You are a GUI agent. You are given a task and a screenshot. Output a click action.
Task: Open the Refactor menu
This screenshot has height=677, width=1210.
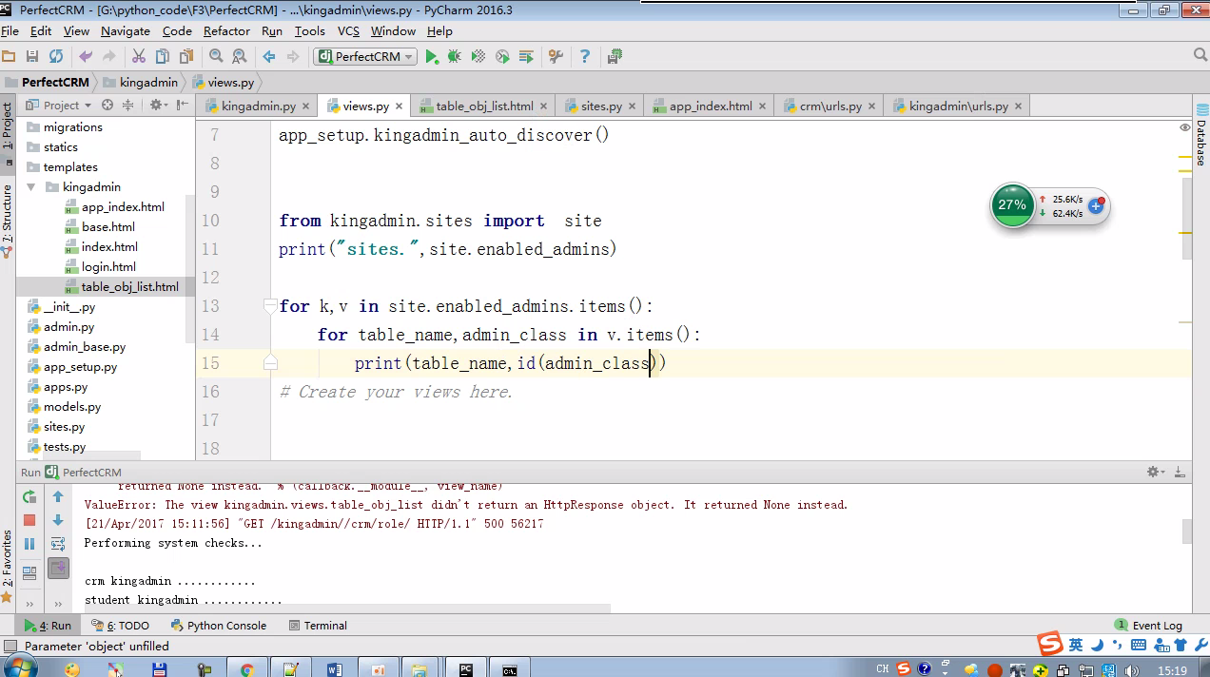click(226, 31)
